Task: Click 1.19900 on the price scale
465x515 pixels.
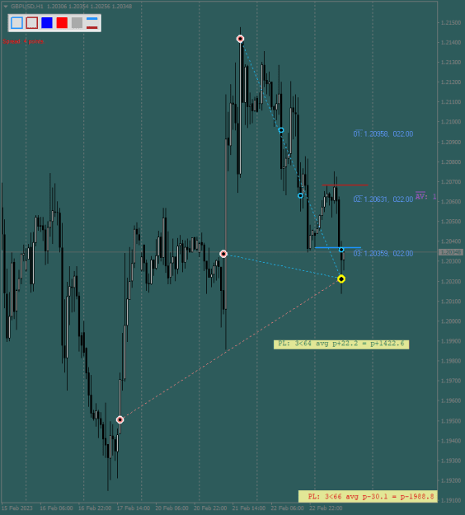Action: tap(451, 341)
